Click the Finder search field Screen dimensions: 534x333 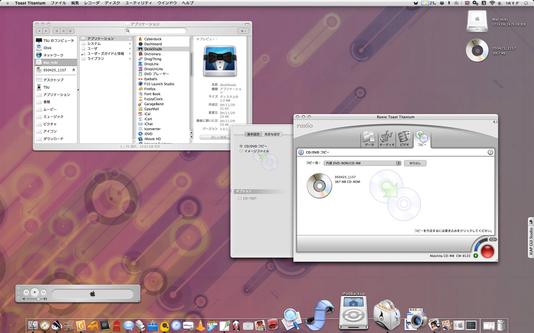(x=156, y=31)
